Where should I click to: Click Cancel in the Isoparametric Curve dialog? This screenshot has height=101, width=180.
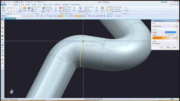coord(175,47)
